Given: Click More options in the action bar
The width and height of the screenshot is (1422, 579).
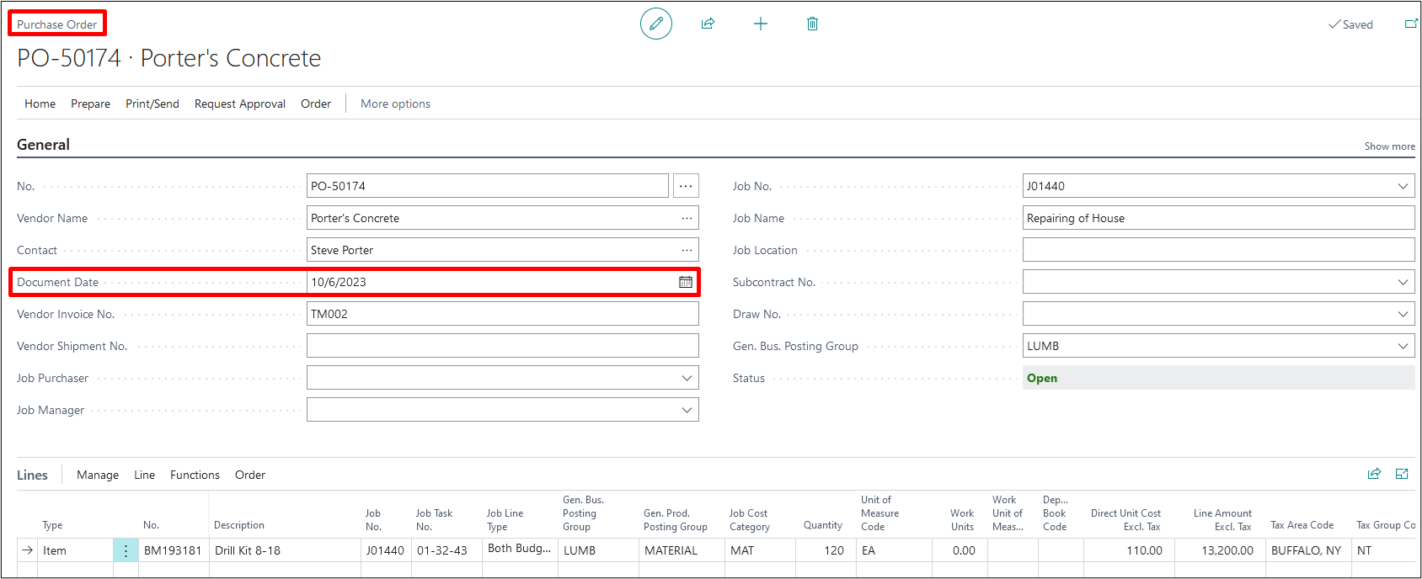Looking at the screenshot, I should 395,104.
